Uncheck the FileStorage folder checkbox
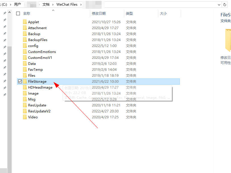This screenshot has width=231, height=173. (x=20, y=82)
